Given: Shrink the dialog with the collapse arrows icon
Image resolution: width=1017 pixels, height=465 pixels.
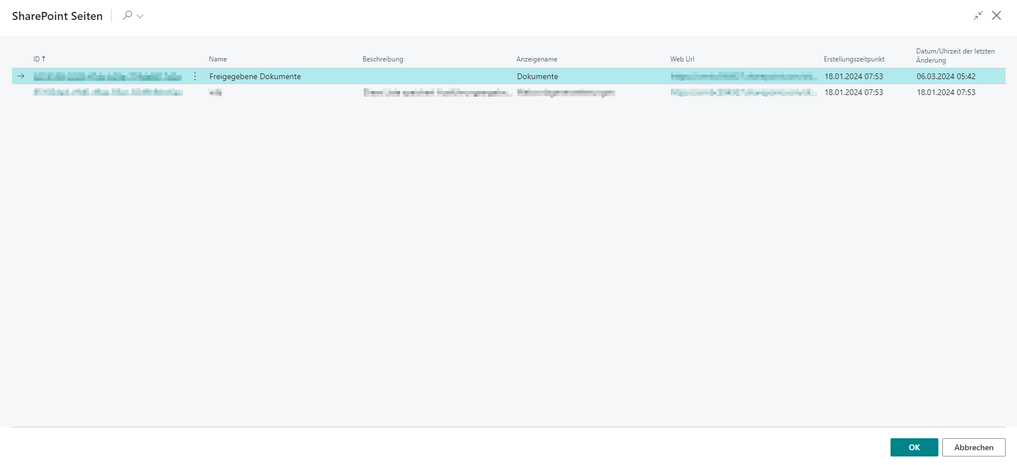Looking at the screenshot, I should (x=978, y=16).
